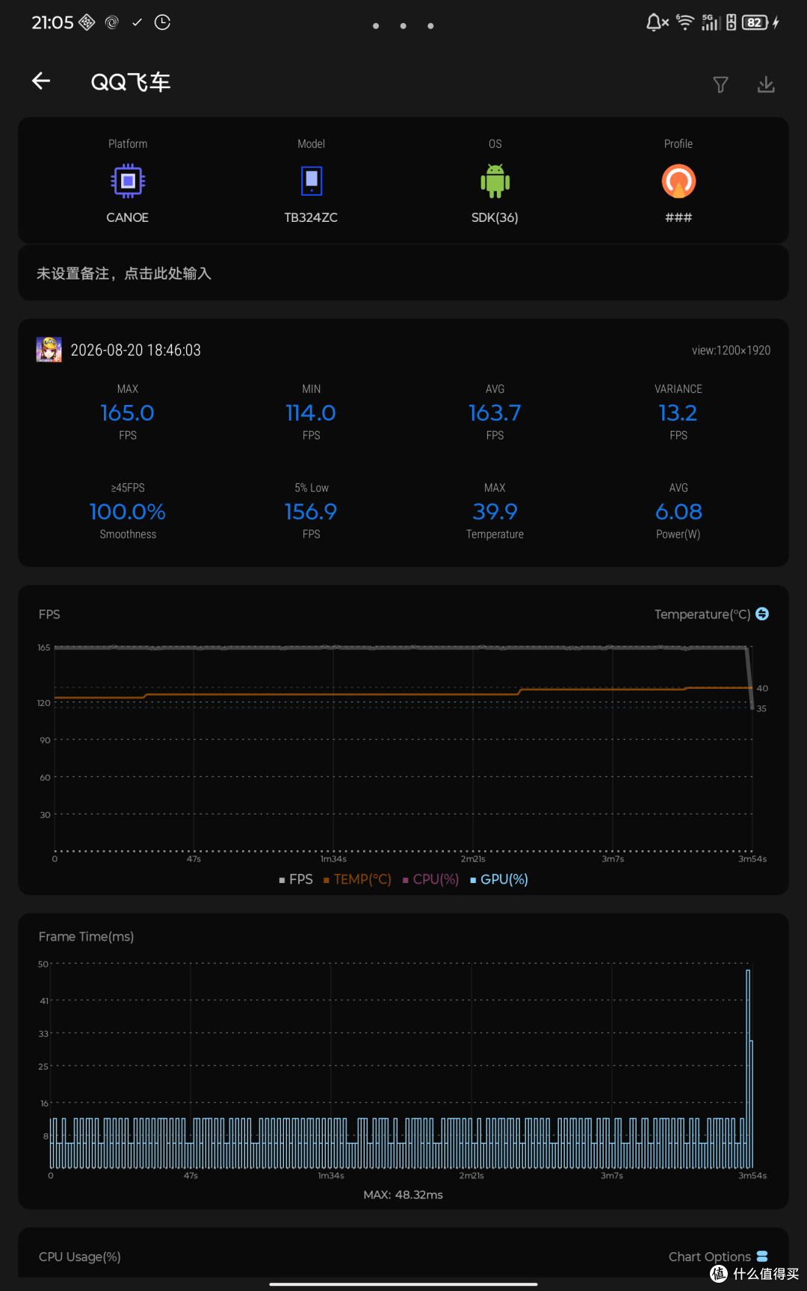Tap the TB324ZC model tablet icon
The image size is (807, 1291).
pos(312,181)
